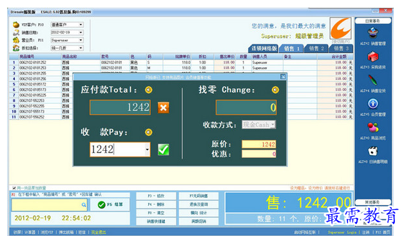Open ALT+4 feather pen icon in sidebar
Viewport: 404px width, 236px height.
(372, 80)
